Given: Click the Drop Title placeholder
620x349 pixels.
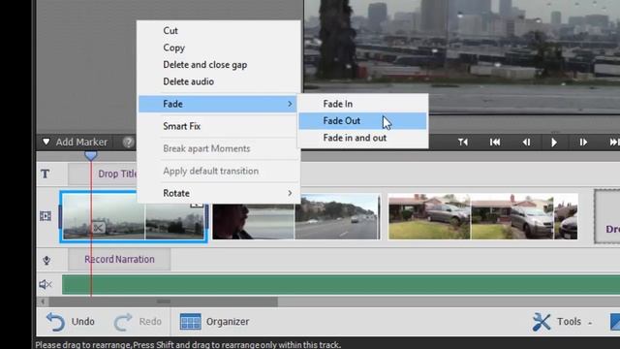Looking at the screenshot, I should pos(104,174).
